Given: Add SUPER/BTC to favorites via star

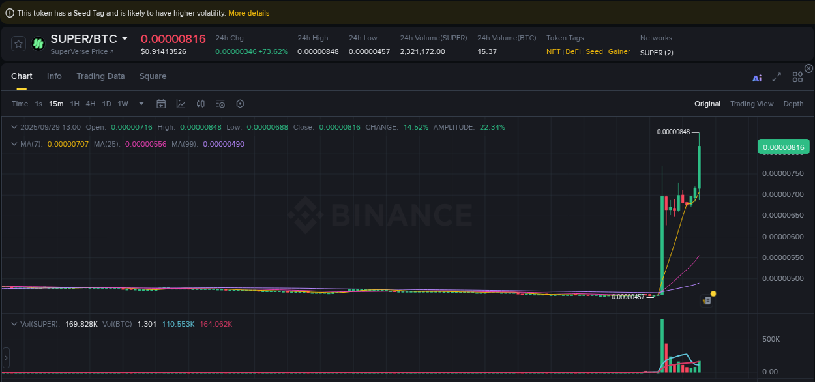Looking at the screenshot, I should click(x=18, y=44).
